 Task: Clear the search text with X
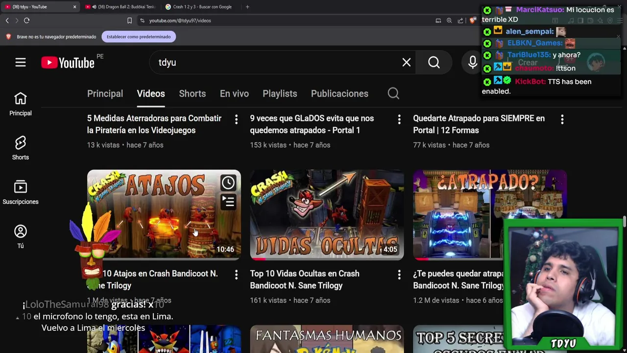407,62
